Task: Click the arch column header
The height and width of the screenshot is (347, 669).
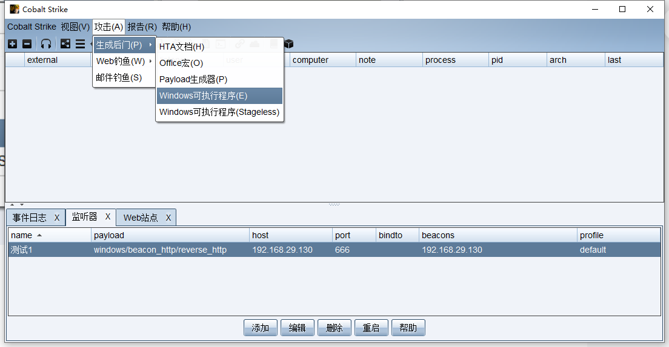Action: point(576,60)
